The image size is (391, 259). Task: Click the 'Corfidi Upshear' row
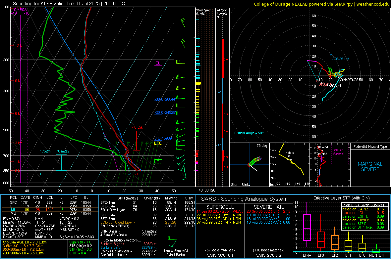pos(129,255)
